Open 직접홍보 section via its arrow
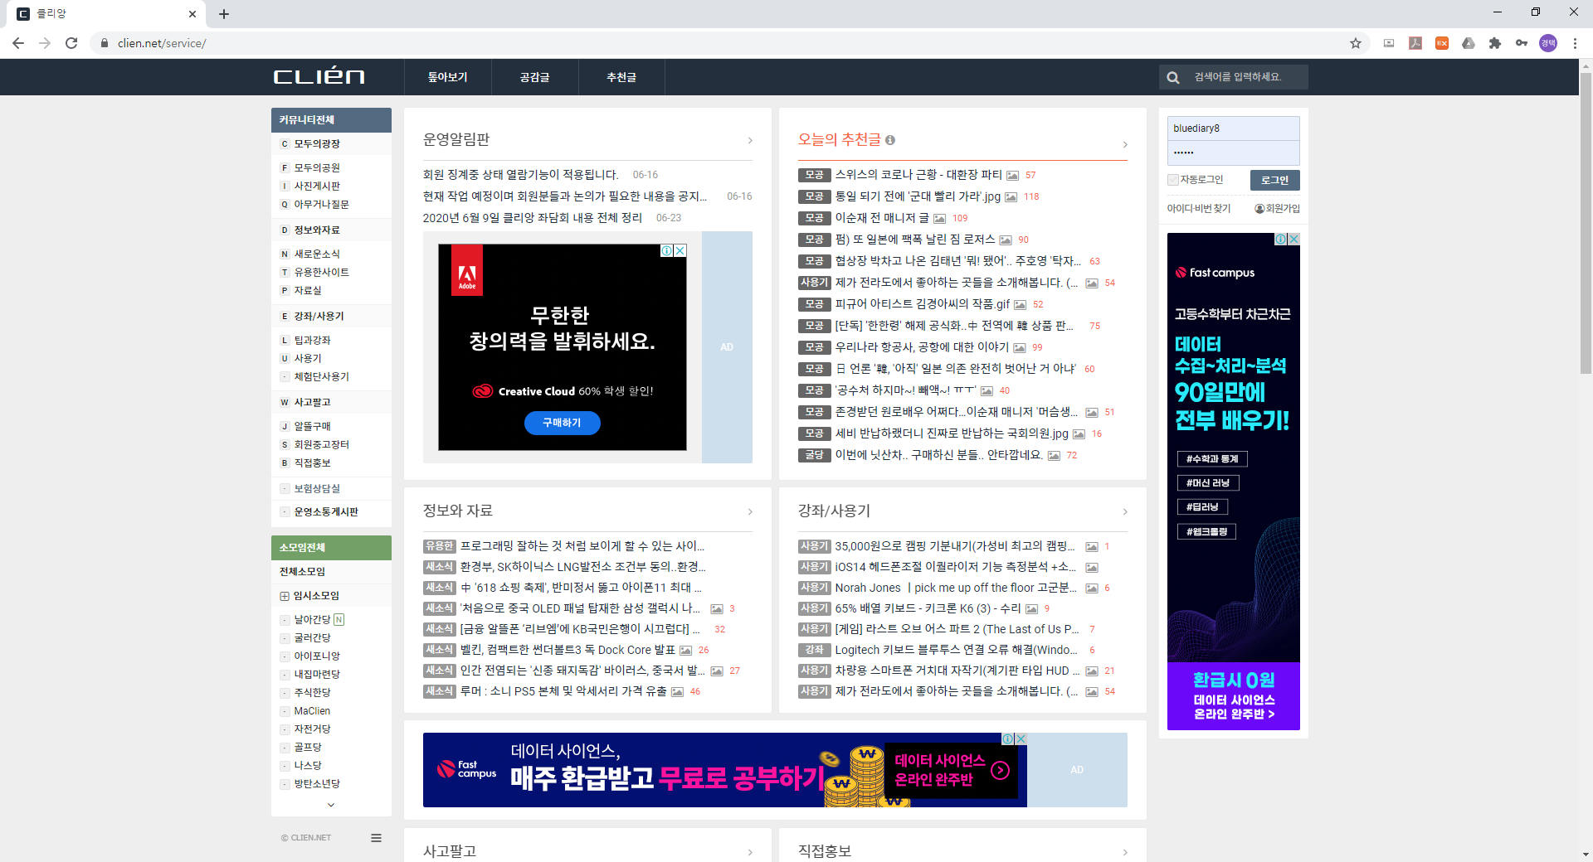Screen dimensions: 1593x862 (1125, 852)
